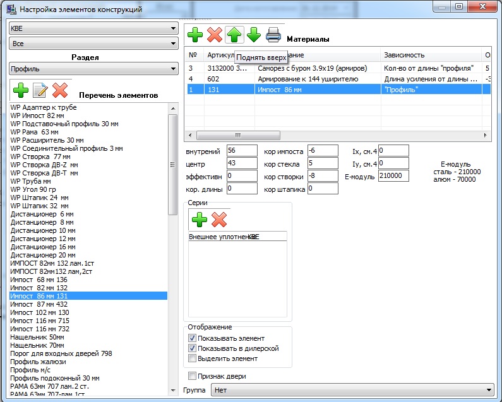Click materials table horizontal scrollbar thumb
Viewport: 502px width, 402px height.
click(238, 135)
